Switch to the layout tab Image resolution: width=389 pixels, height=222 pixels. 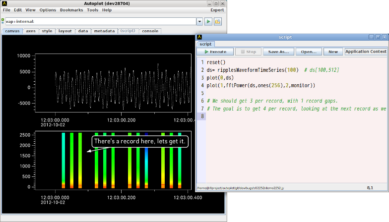pos(65,31)
